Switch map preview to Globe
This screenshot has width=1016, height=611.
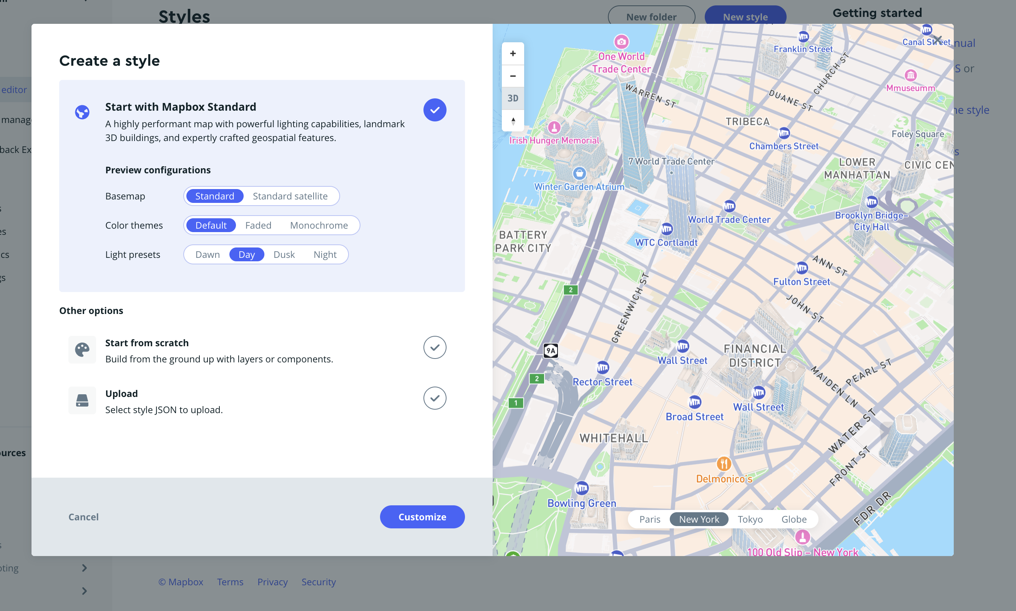[x=794, y=519]
